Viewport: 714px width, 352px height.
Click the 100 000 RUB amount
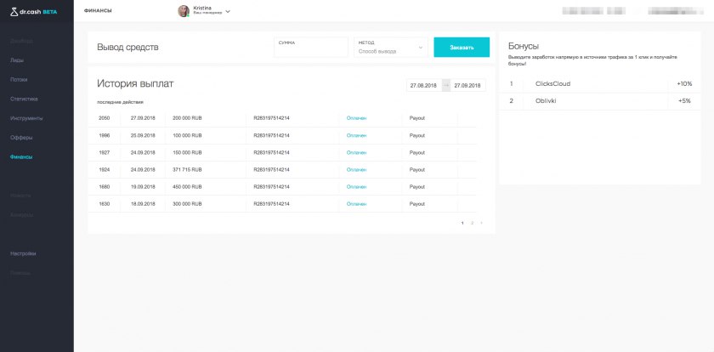coord(187,135)
